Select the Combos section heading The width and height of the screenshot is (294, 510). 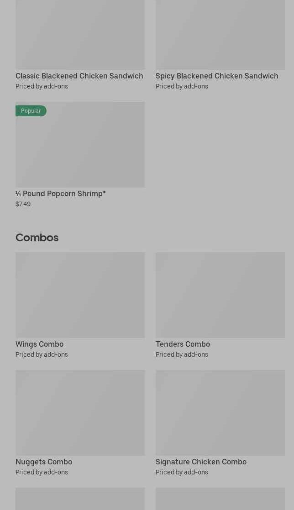click(37, 237)
